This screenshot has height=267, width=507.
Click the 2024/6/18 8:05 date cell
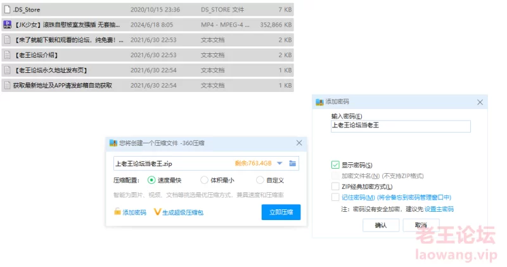coord(151,25)
